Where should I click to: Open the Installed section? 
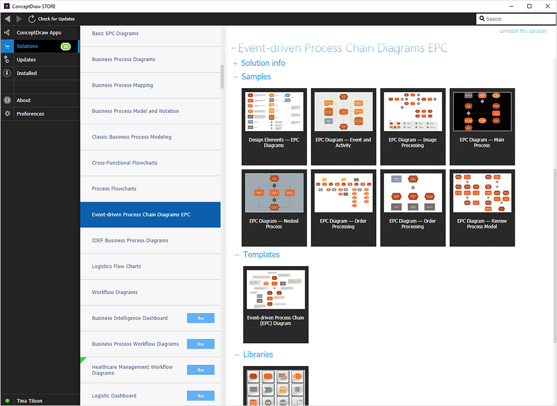(40, 73)
